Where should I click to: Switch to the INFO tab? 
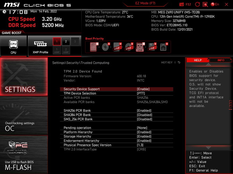coord(221,60)
